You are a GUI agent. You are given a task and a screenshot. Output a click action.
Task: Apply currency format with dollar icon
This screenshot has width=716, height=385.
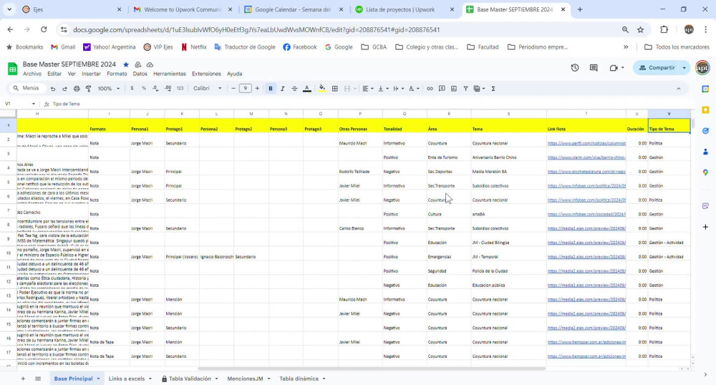(x=132, y=89)
